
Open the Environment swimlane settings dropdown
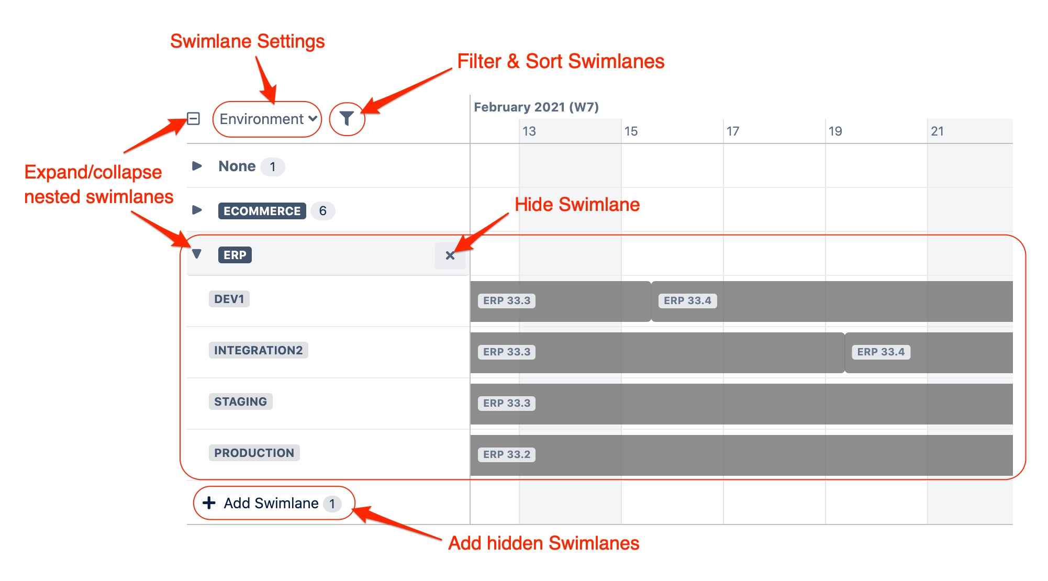(x=267, y=119)
